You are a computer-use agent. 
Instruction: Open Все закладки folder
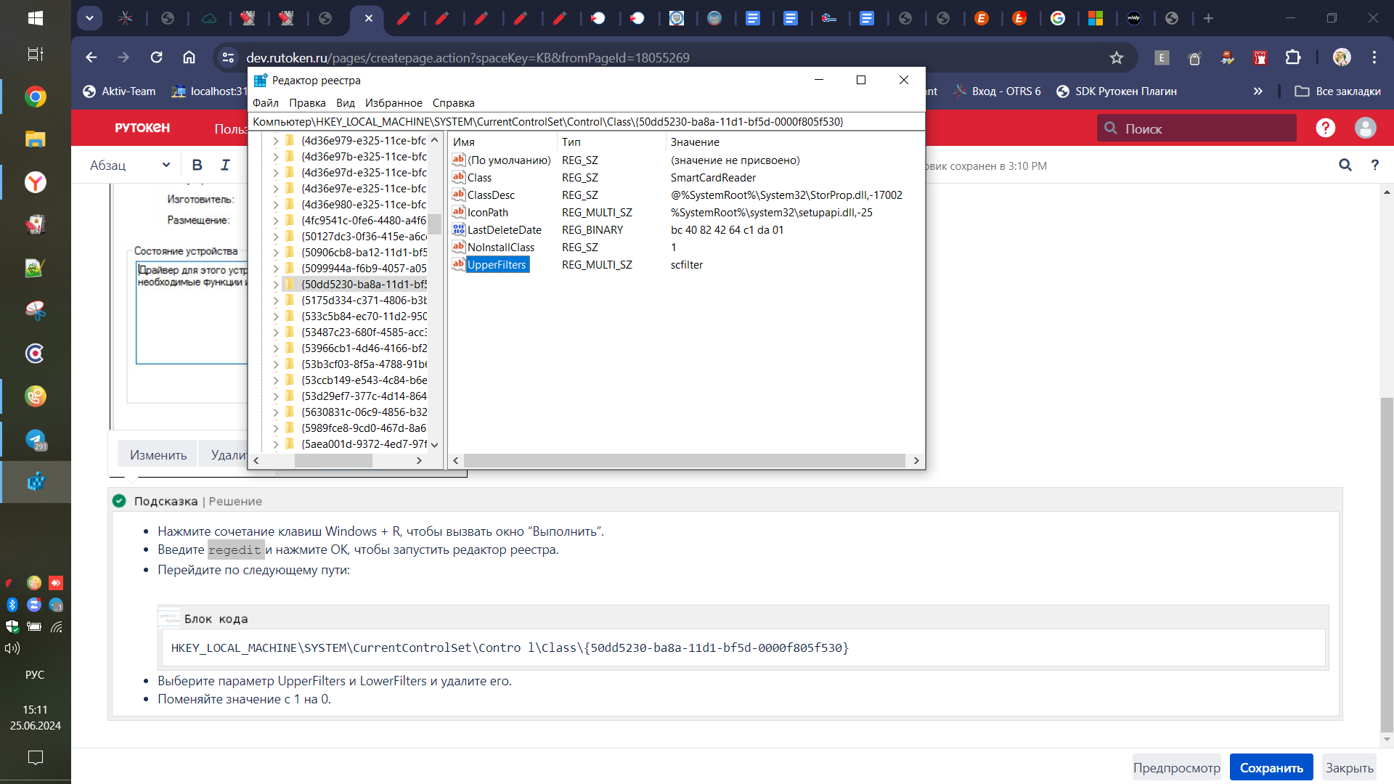(1338, 91)
